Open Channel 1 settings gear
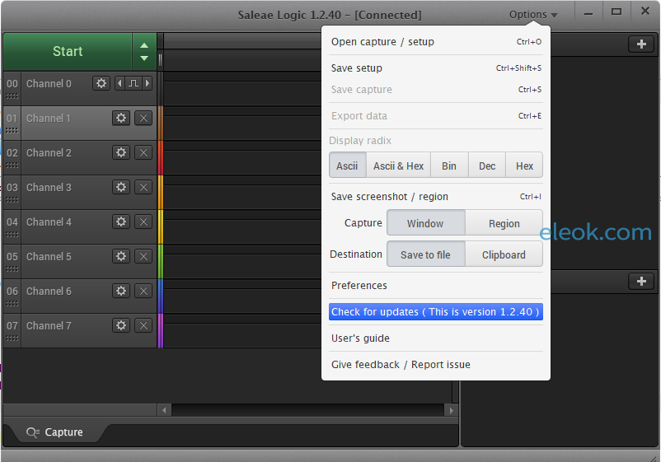 point(121,118)
